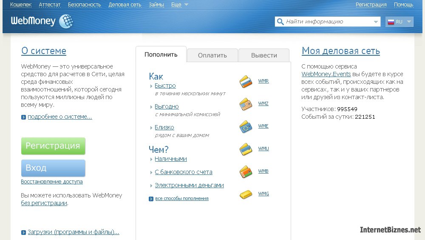Click the WMG gold bar icon
425x240 pixels.
point(246,194)
